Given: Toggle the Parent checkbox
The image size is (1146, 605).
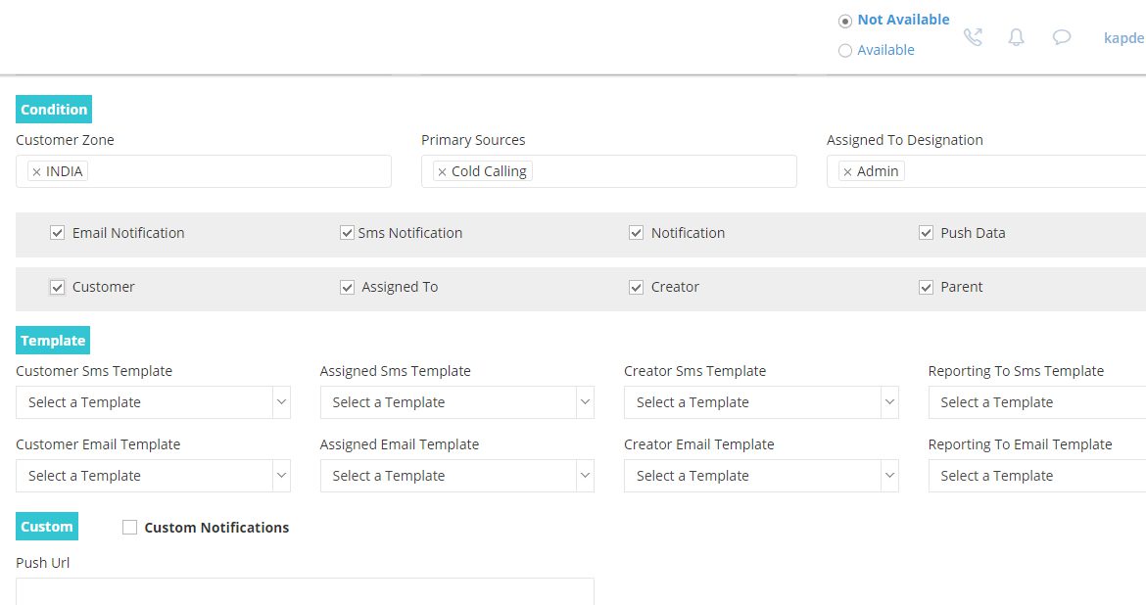Looking at the screenshot, I should tap(926, 287).
